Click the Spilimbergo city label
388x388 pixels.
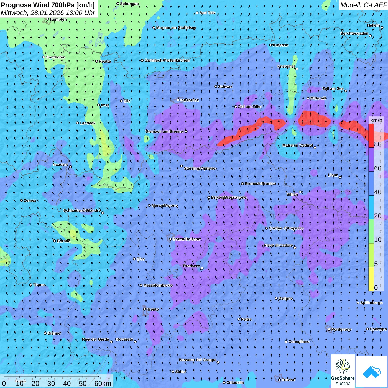tap(371, 303)
